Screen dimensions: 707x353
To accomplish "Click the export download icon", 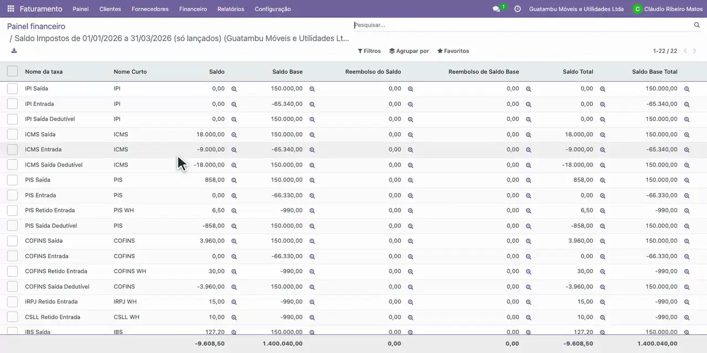I will click(14, 51).
